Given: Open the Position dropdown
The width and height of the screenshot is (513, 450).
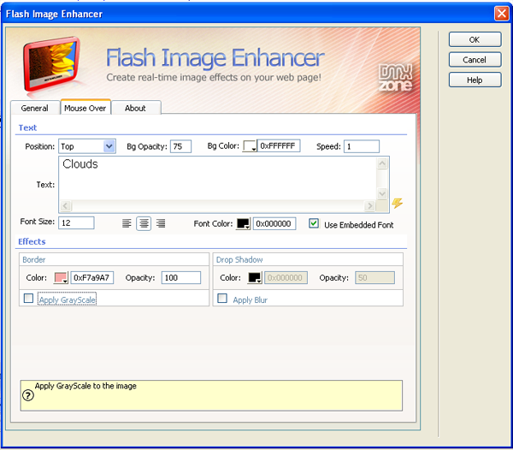Looking at the screenshot, I should pyautogui.click(x=109, y=146).
